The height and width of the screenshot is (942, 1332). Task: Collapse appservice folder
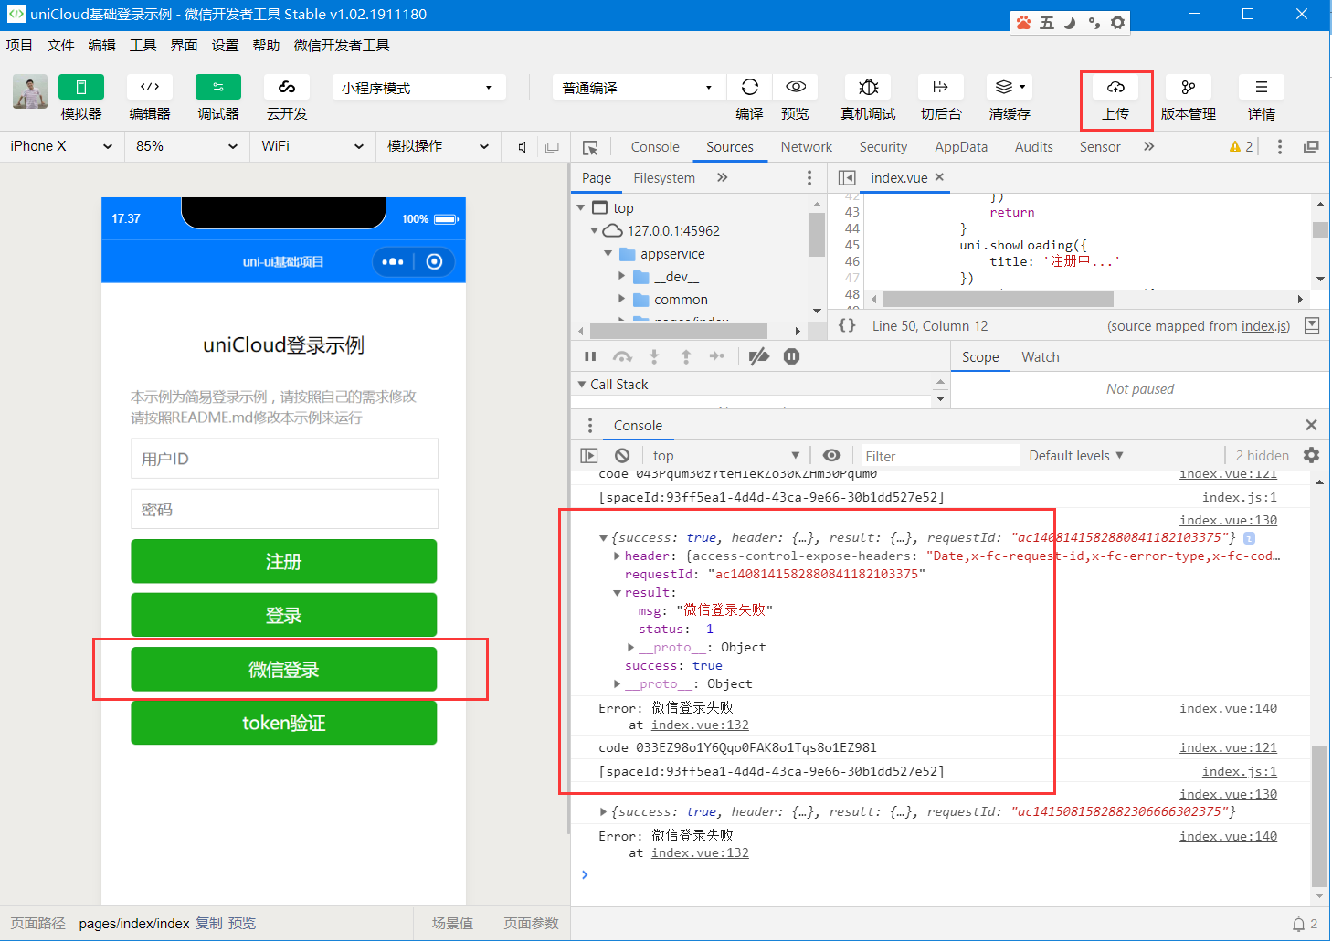point(608,254)
